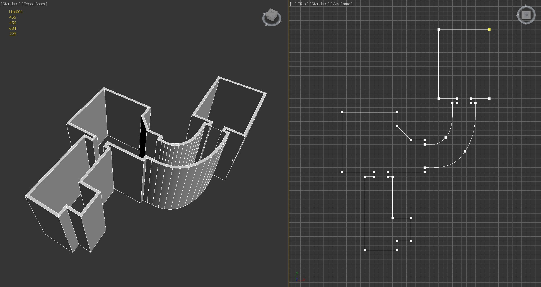The image size is (541, 287).
Task: Click the E compass letter in the Top viewport
Action: click(x=535, y=15)
